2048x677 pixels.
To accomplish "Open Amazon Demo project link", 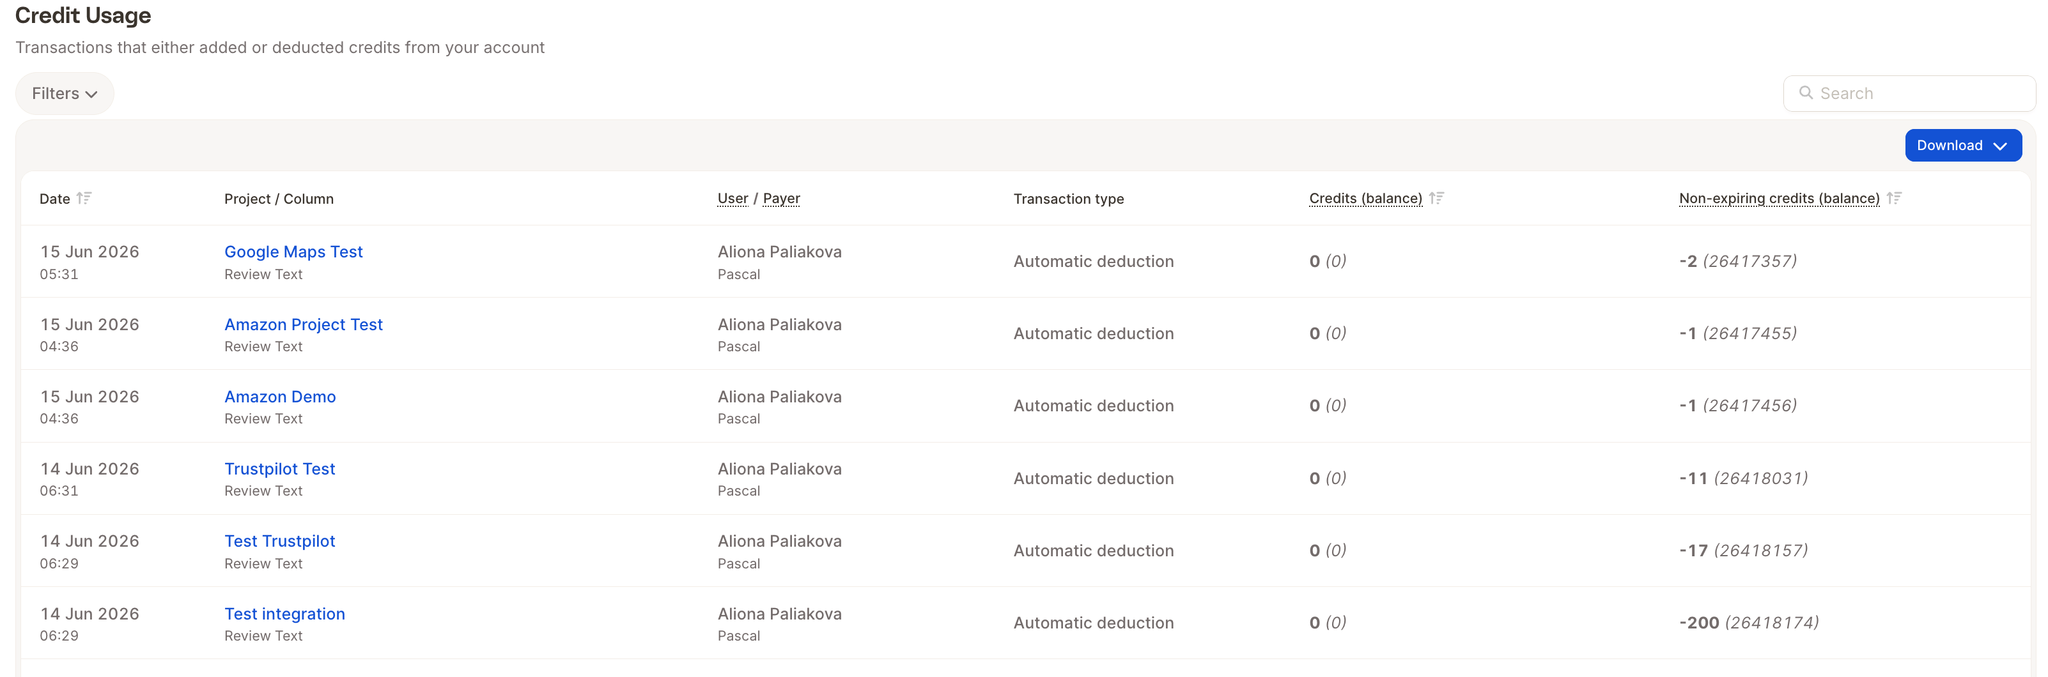I will [280, 397].
